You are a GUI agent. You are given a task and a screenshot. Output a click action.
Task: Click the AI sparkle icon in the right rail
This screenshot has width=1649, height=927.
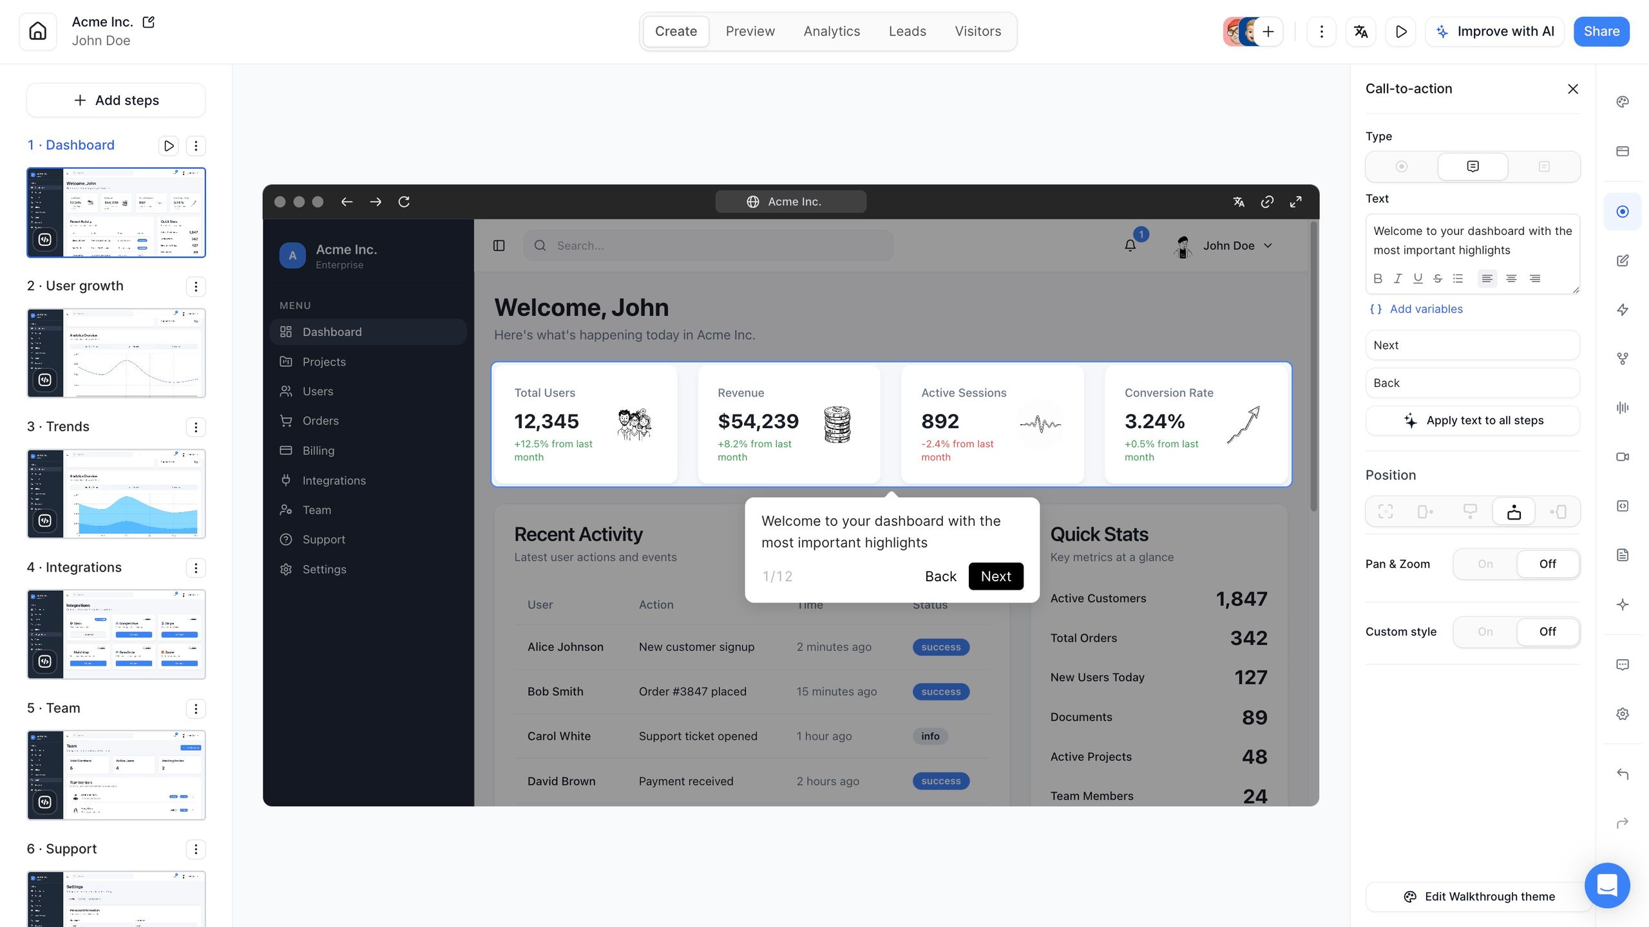(x=1623, y=604)
